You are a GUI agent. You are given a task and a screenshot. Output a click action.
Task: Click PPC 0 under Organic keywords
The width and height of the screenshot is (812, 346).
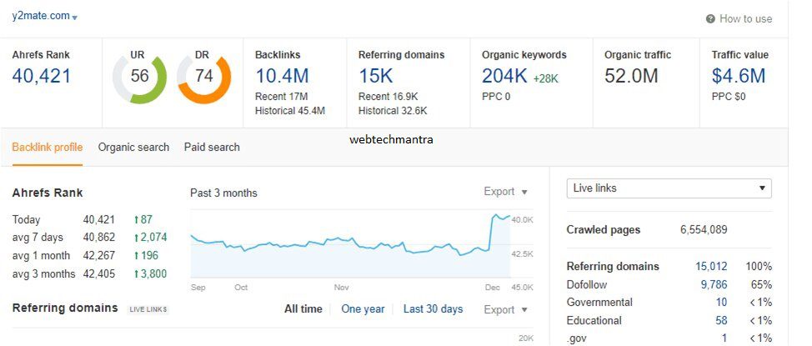[x=496, y=97]
